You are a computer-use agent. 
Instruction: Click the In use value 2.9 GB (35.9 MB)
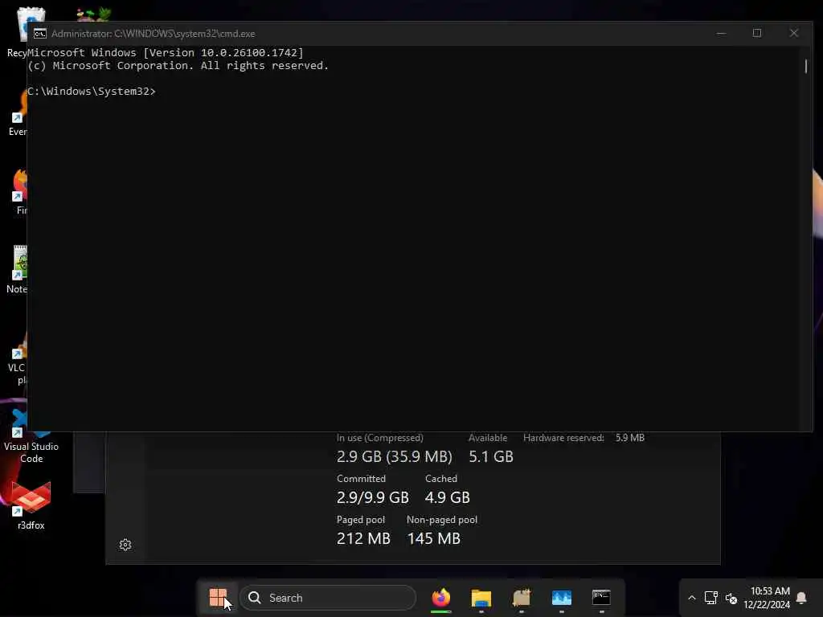394,456
